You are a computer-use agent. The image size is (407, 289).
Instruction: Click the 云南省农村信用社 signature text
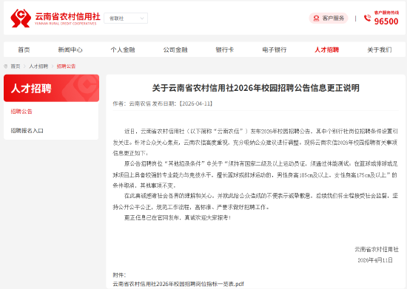point(377,249)
